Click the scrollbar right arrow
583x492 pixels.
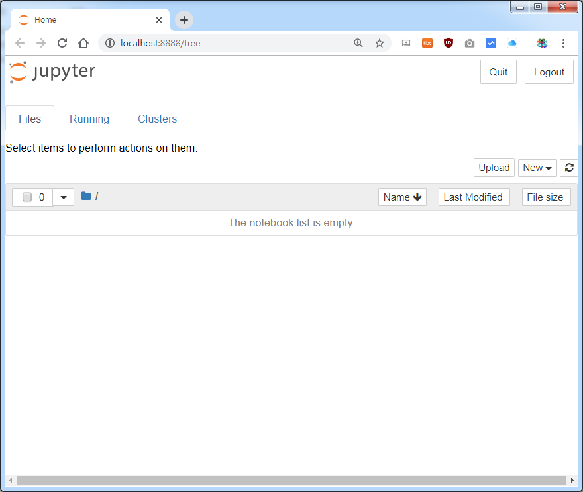tap(572, 481)
